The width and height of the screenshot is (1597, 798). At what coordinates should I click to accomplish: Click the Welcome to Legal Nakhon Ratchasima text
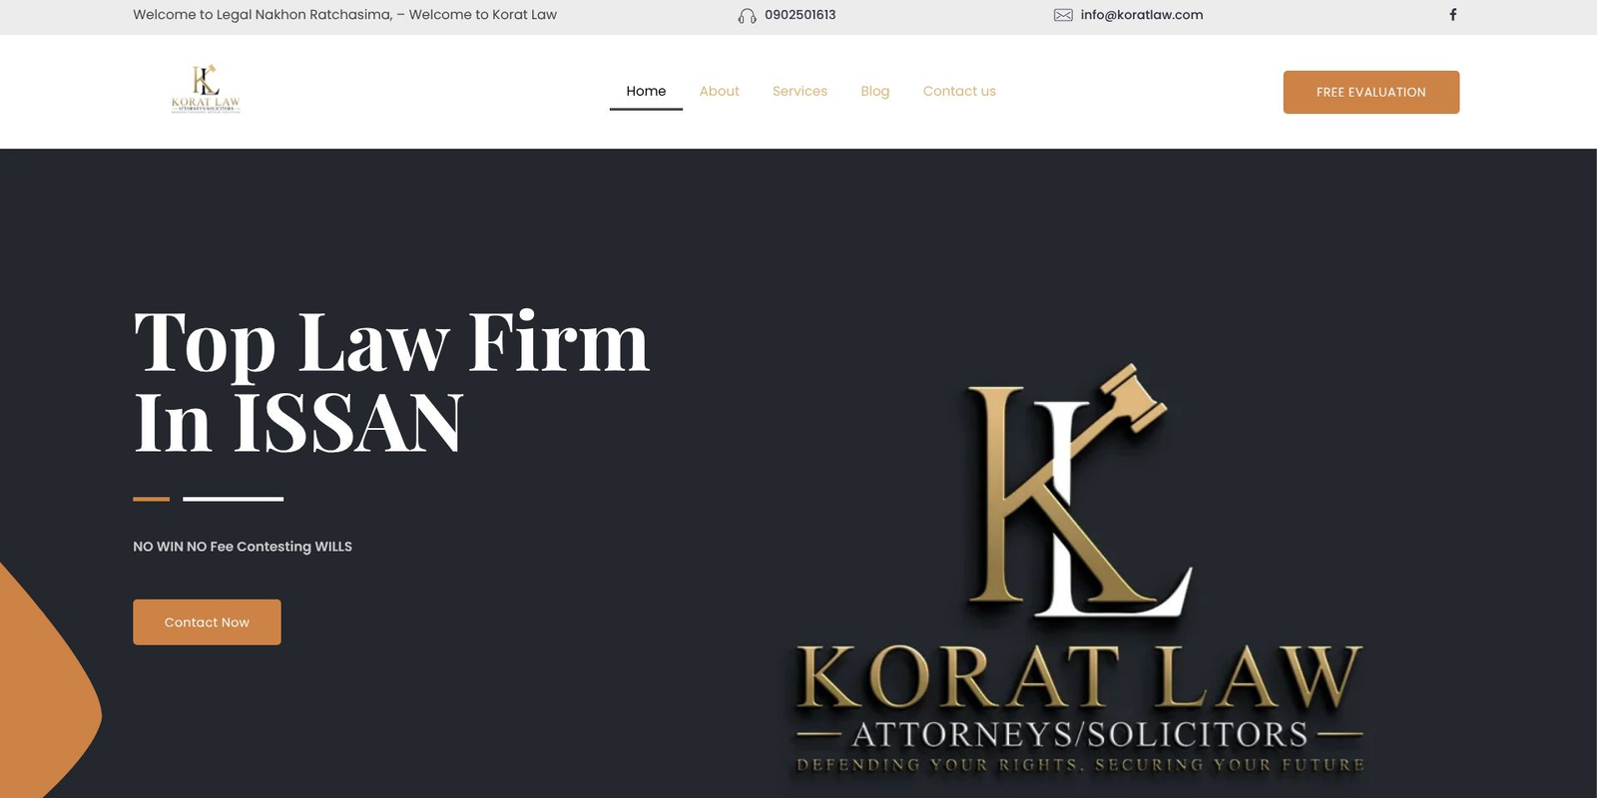263,15
